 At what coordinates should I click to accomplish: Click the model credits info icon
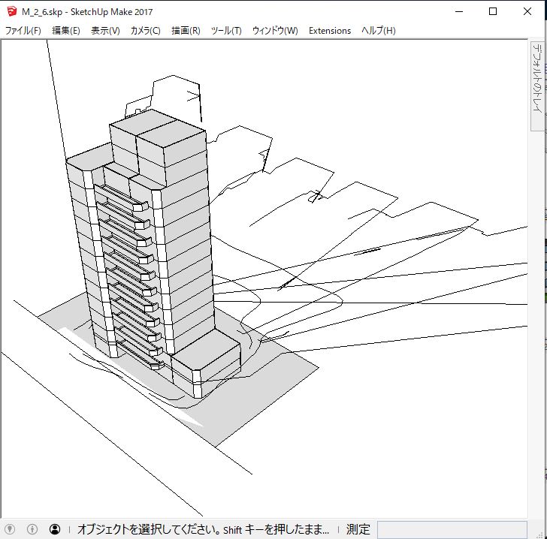(32, 529)
